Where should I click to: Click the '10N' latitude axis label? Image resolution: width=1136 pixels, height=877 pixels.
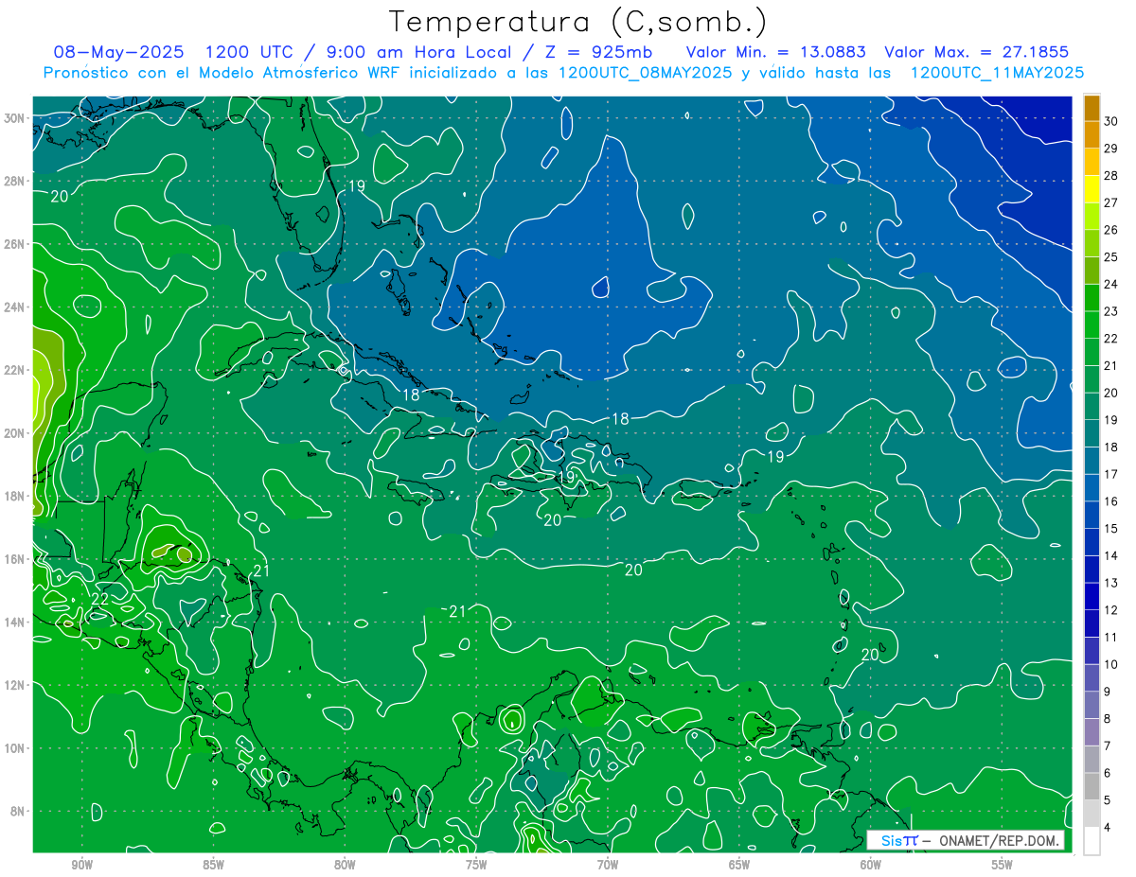click(14, 748)
